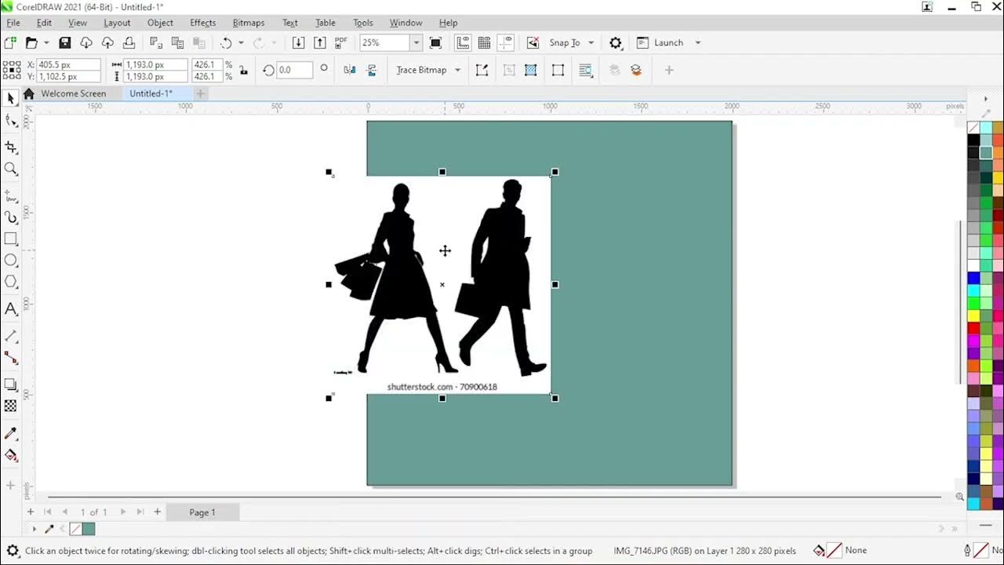Click the Mirror vertically icon

tap(371, 70)
